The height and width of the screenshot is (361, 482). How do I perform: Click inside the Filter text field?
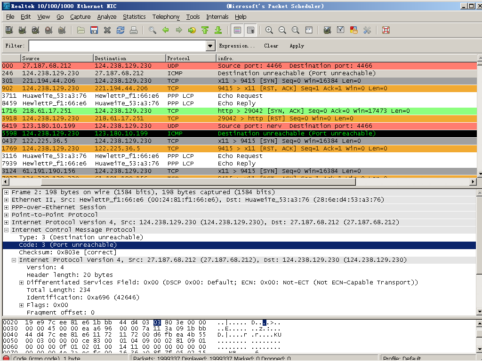pyautogui.click(x=117, y=46)
